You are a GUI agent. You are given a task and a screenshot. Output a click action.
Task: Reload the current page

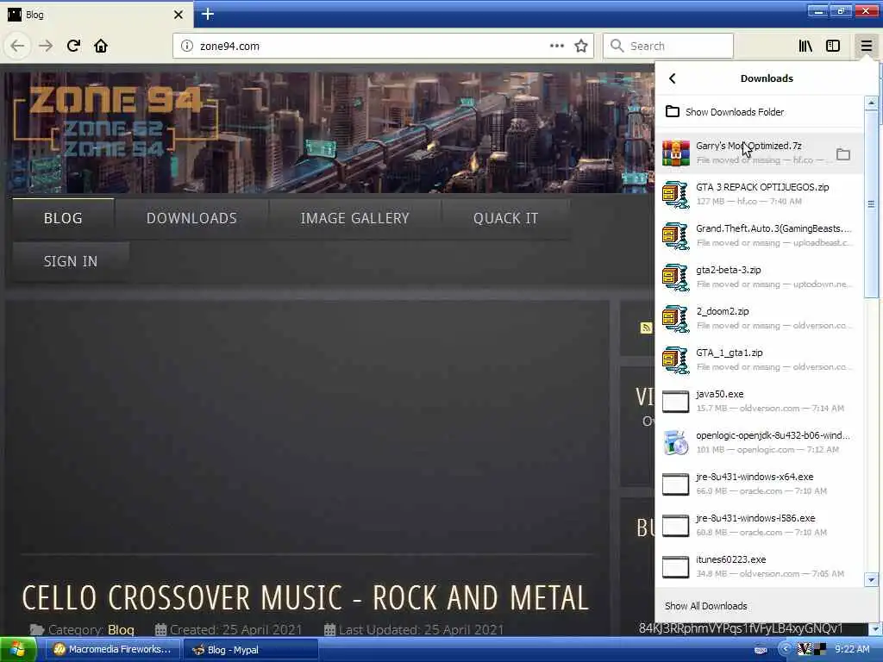click(x=73, y=47)
